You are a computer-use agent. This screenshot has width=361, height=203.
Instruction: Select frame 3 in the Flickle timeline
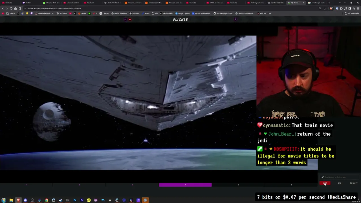(132, 185)
